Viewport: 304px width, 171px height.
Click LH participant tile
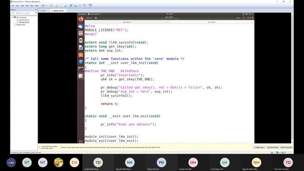[225, 162]
